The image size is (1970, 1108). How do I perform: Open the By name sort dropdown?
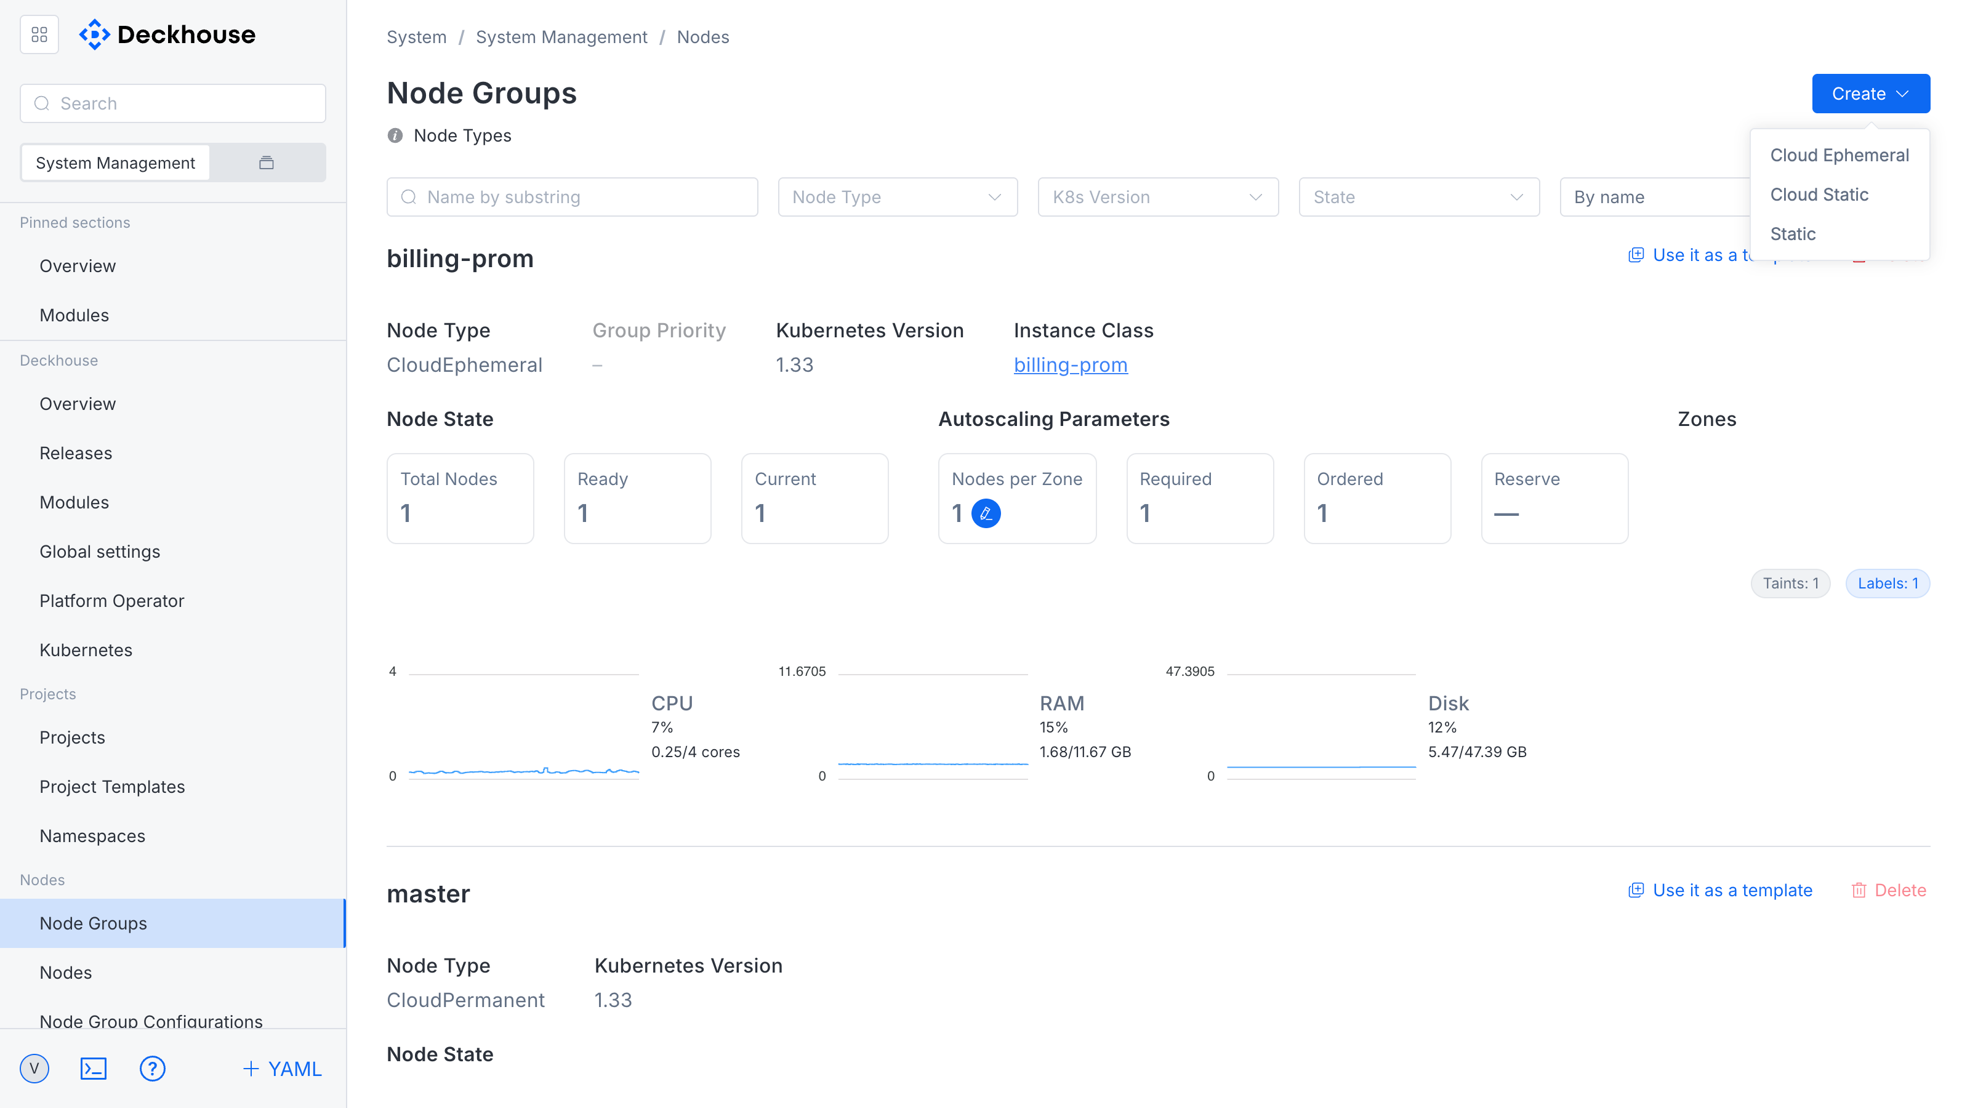click(1655, 197)
